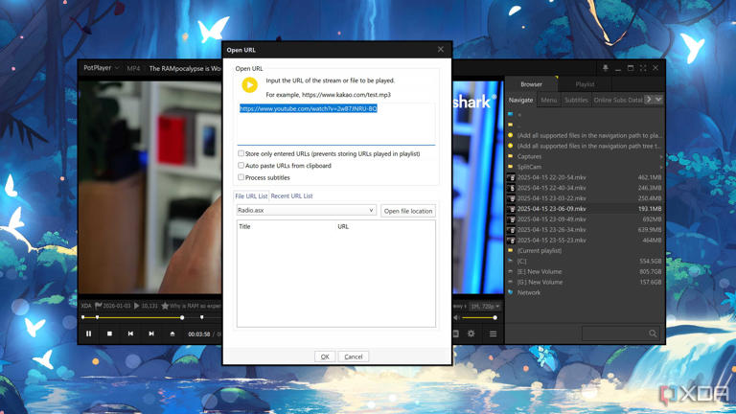This screenshot has height=414, width=736.
Task: Click Cancel in Open URL dialog
Action: pyautogui.click(x=354, y=356)
